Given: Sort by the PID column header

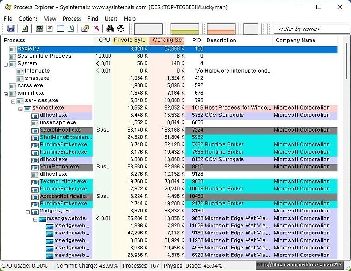Looking at the screenshot, I should click(195, 40).
